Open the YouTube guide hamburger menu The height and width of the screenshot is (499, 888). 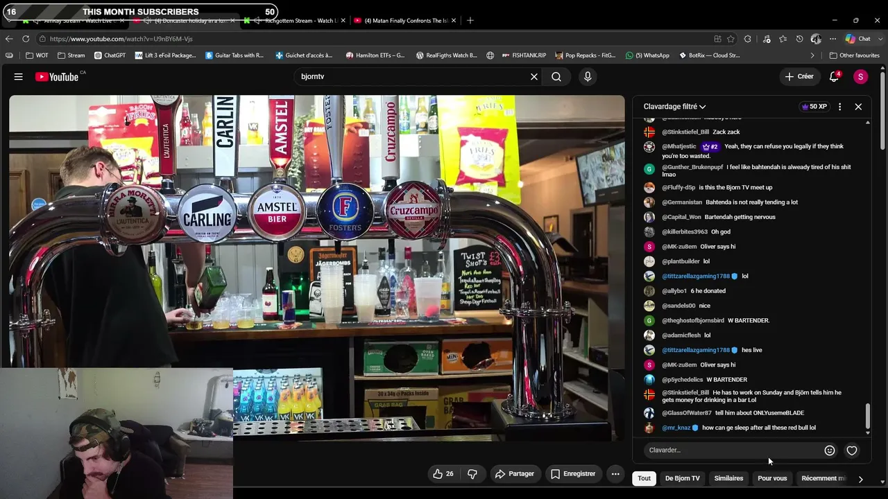coord(19,77)
